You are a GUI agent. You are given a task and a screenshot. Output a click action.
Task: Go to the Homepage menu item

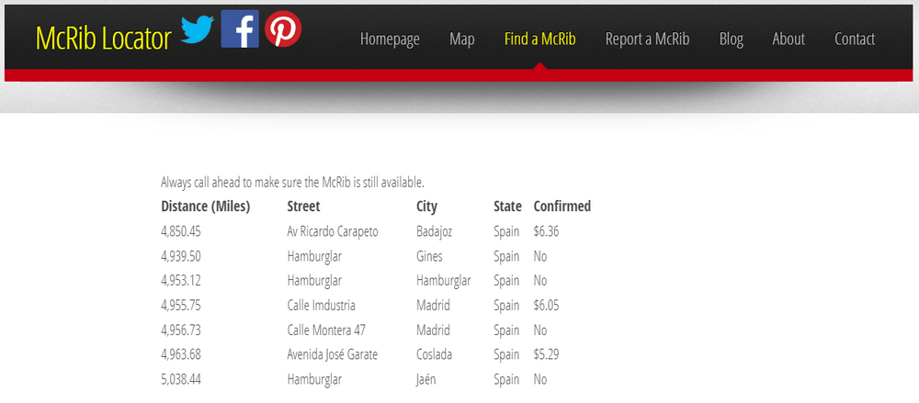point(390,39)
